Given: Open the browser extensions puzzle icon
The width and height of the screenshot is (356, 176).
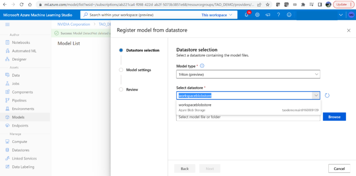Looking at the screenshot, I should tap(303, 4).
